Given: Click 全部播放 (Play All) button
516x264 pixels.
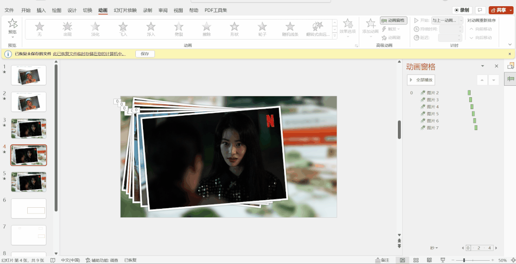Looking at the screenshot, I should pos(421,80).
